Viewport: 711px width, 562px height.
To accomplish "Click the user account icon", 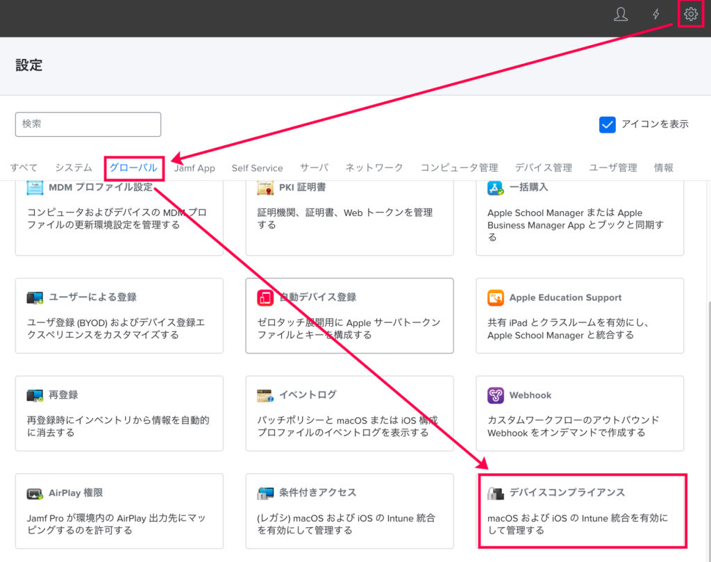I will 620,14.
